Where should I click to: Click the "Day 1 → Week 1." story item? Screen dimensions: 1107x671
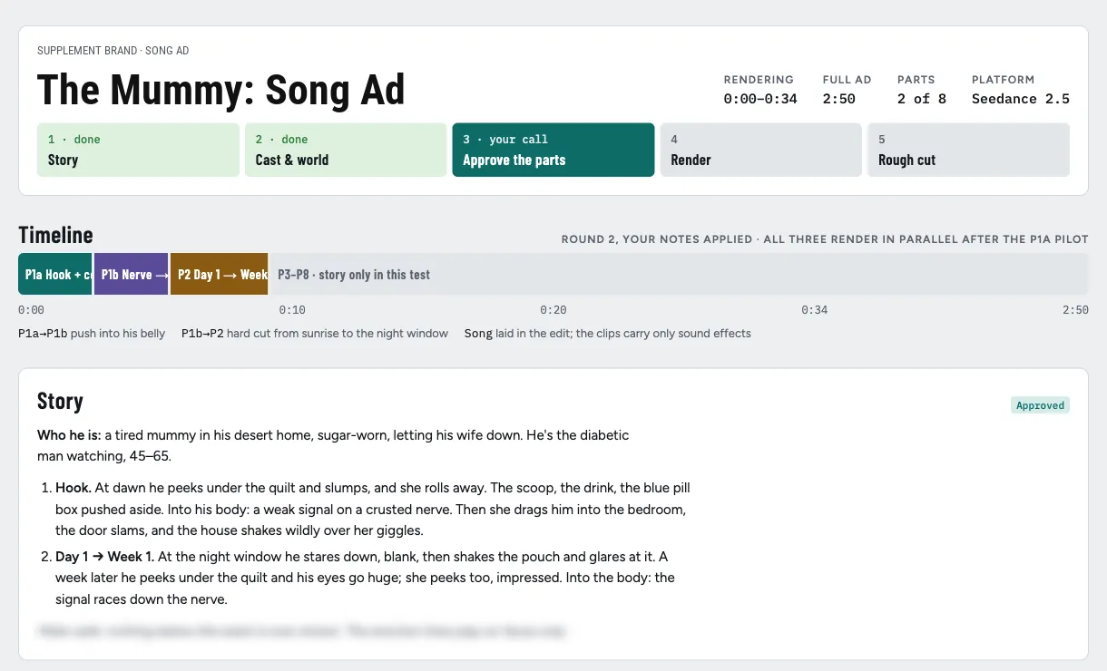(x=366, y=578)
